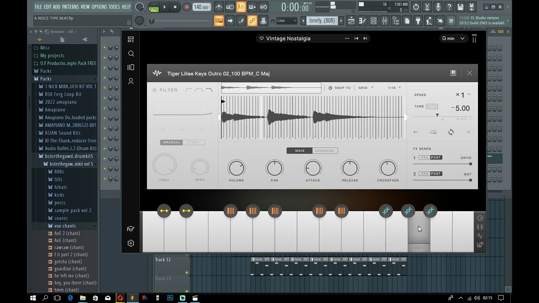The image size is (539, 303).
Task: Click the Vintage Nostalgia preset name
Action: [x=288, y=38]
